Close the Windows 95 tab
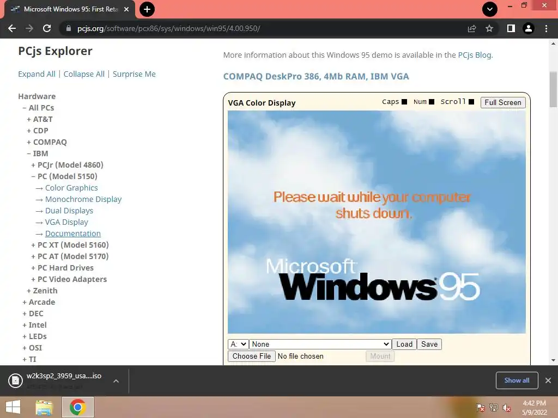This screenshot has height=418, width=558. (x=126, y=9)
